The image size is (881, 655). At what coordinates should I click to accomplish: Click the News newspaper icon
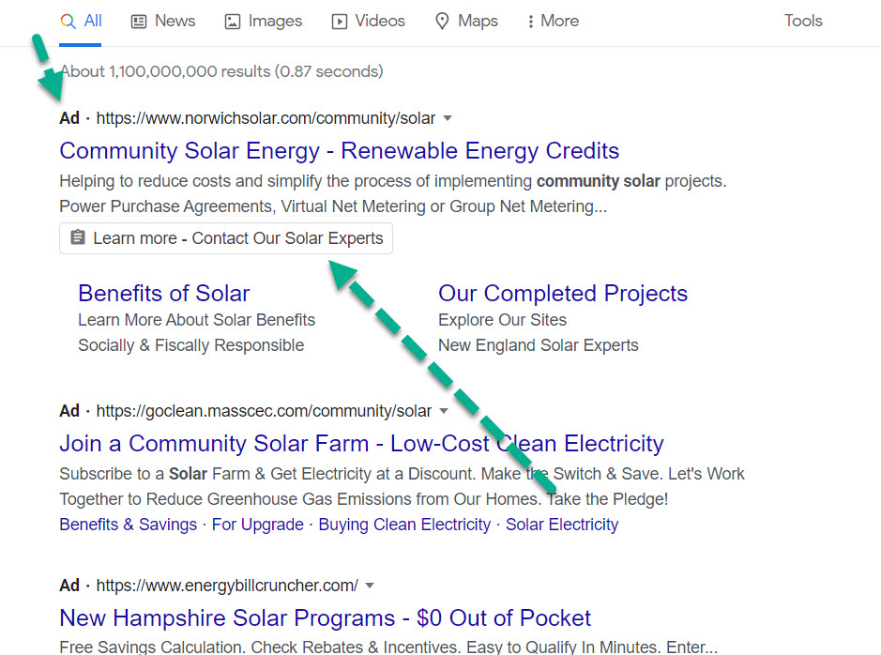pos(139,21)
